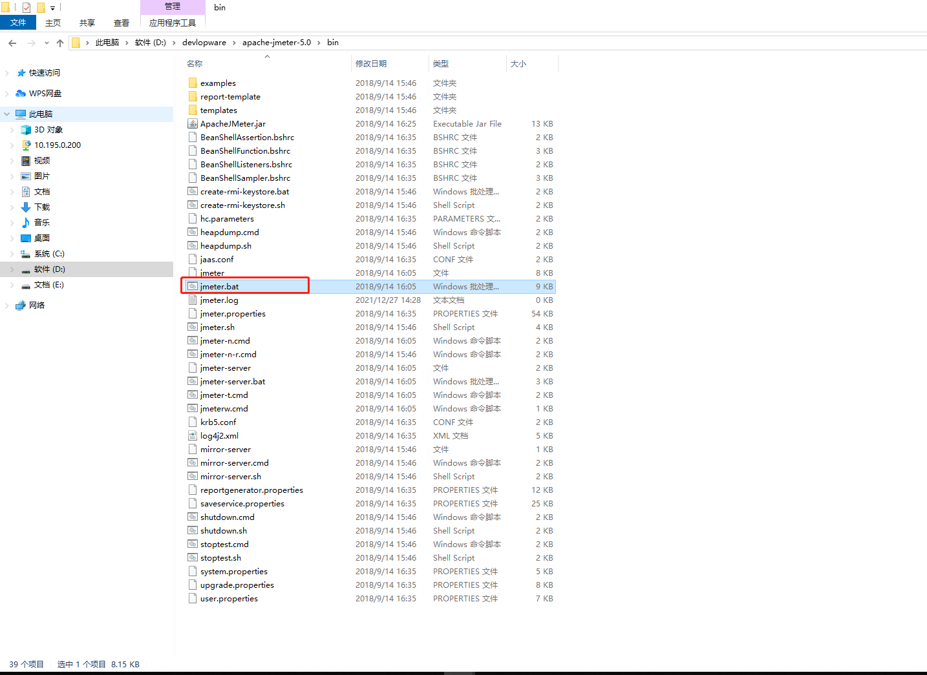This screenshot has width=927, height=675.
Task: Click the 管理 (Manage) contextual tab
Action: coord(173,6)
